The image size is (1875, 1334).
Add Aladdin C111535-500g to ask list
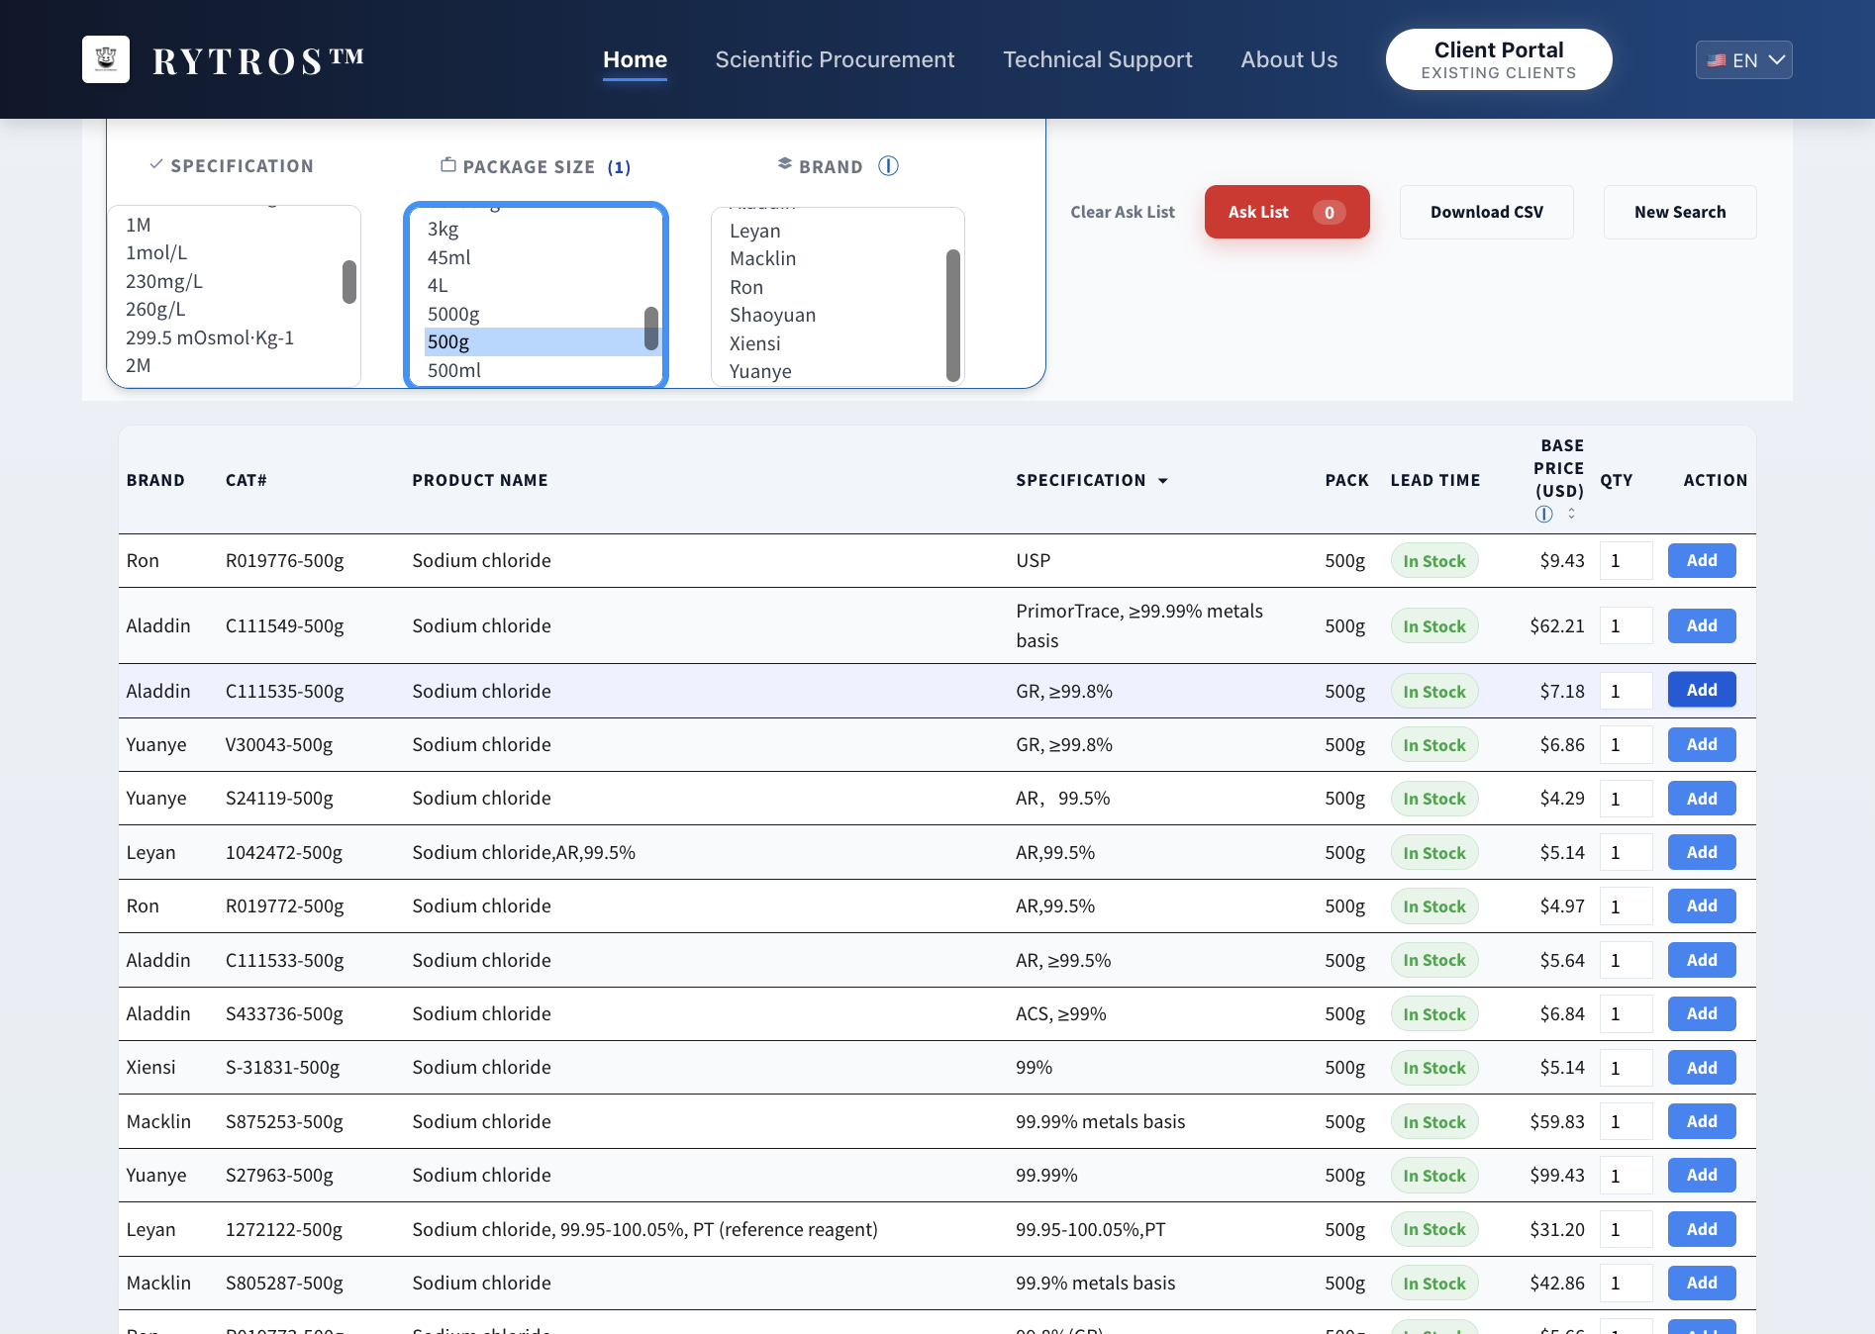coord(1701,690)
